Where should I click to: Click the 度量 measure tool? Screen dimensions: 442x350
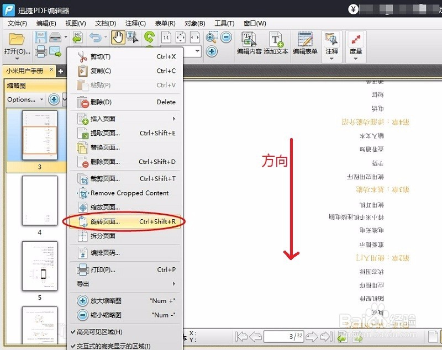pos(356,43)
